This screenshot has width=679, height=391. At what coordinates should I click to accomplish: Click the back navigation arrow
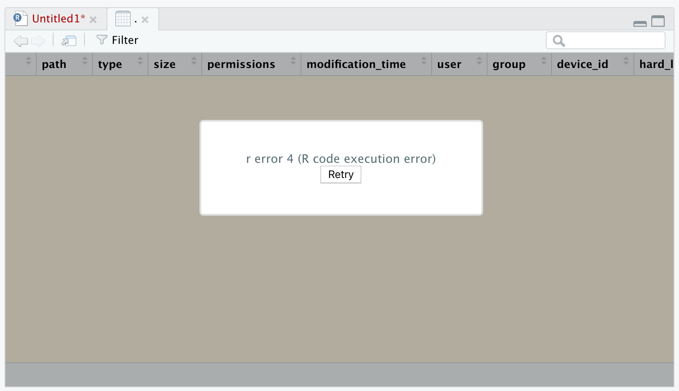20,41
